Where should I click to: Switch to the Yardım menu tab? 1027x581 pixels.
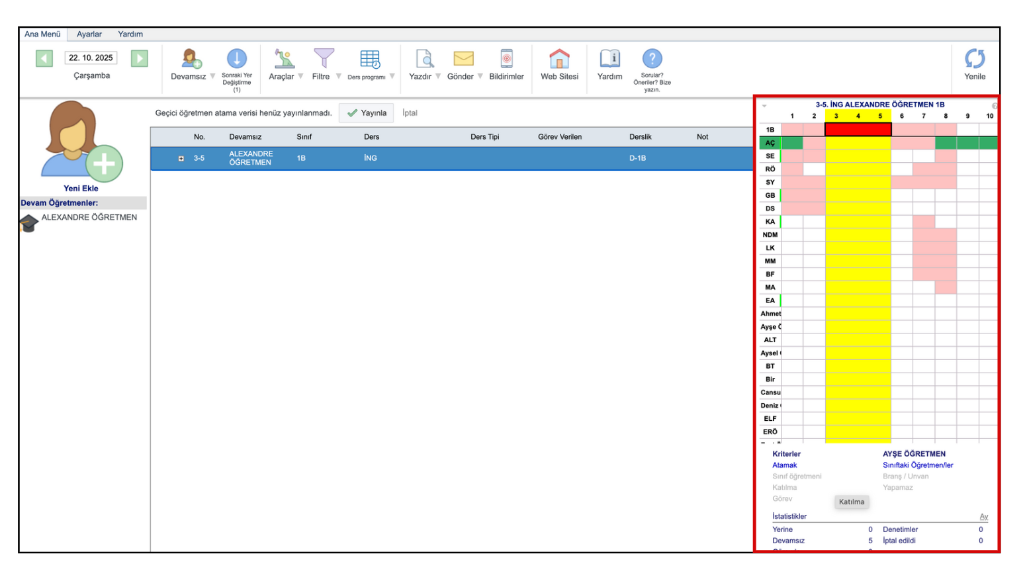(x=130, y=34)
